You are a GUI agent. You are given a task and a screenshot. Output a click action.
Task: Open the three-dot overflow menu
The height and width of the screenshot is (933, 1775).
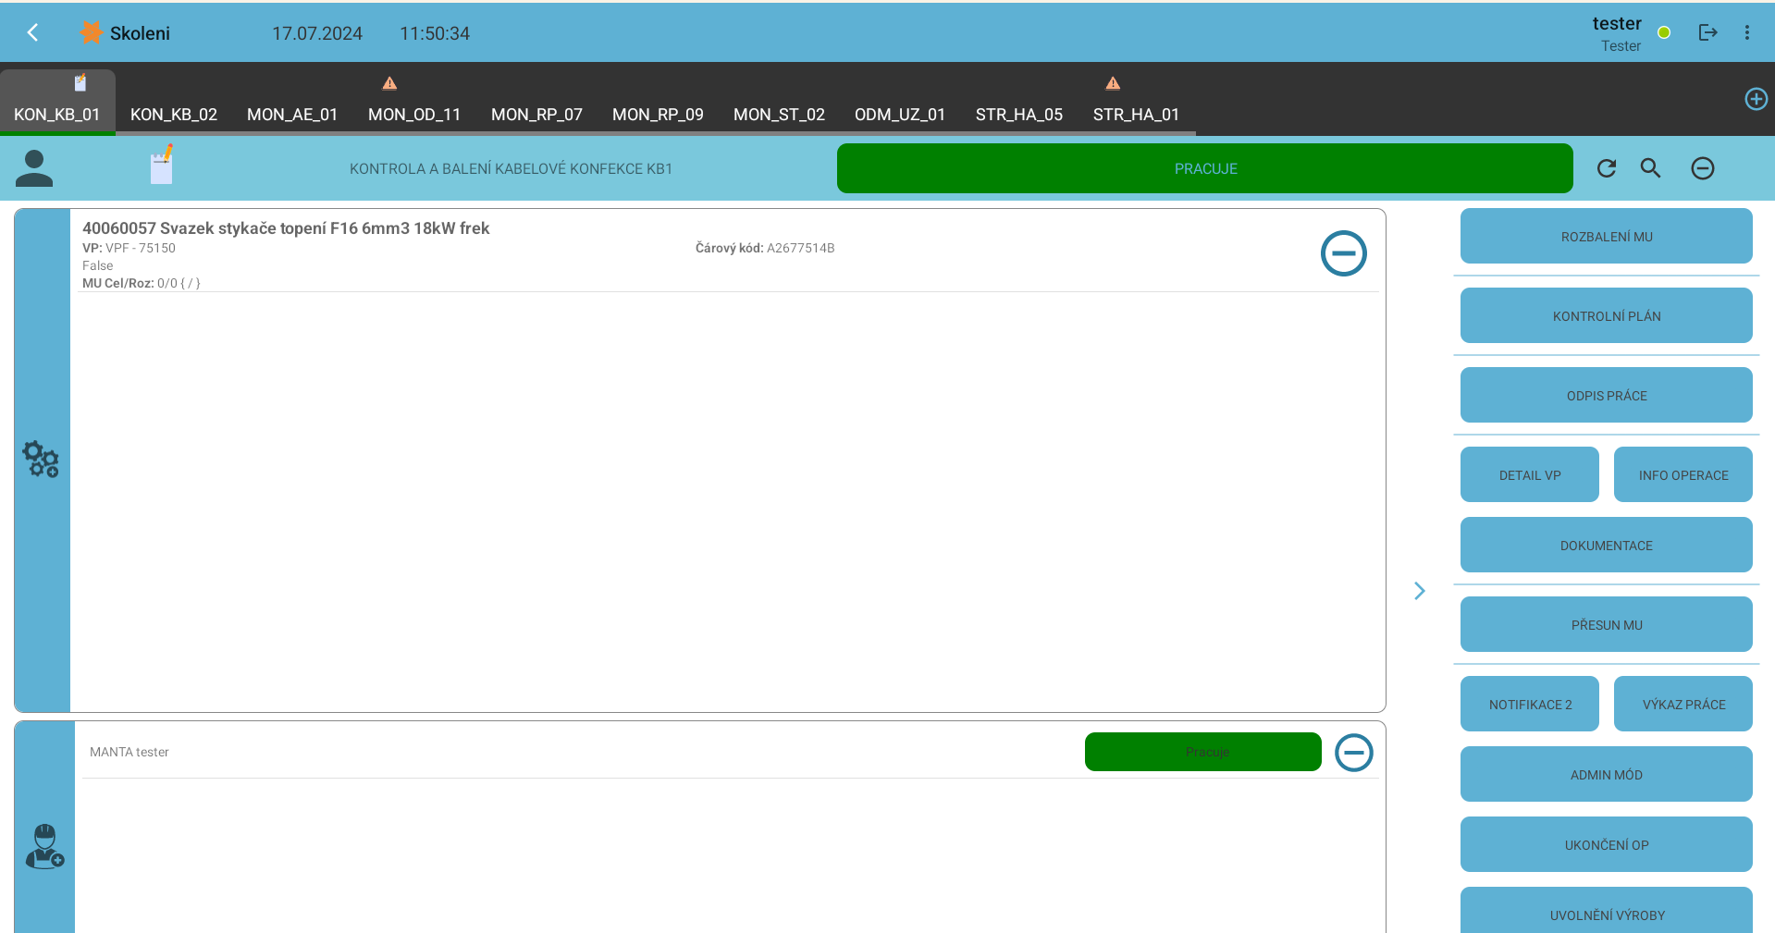tap(1746, 33)
